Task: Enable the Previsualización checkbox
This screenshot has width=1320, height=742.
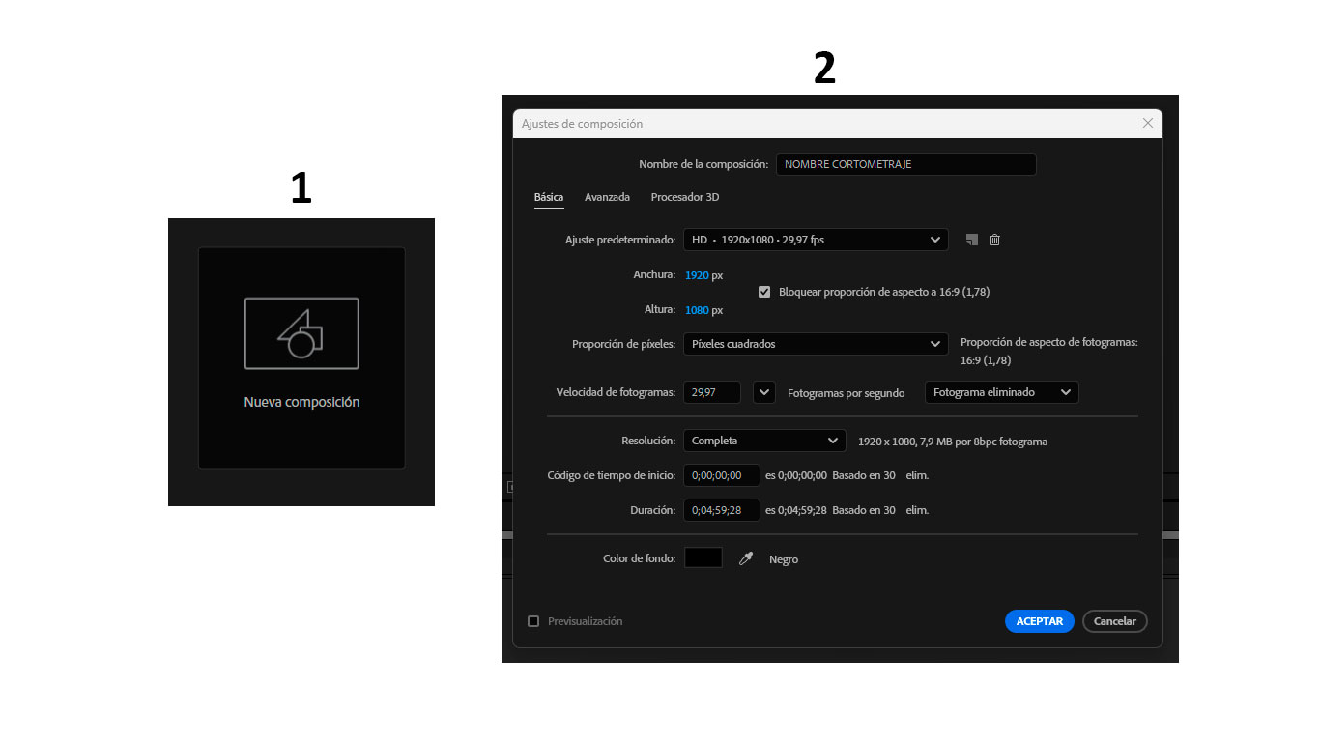Action: tap(533, 621)
